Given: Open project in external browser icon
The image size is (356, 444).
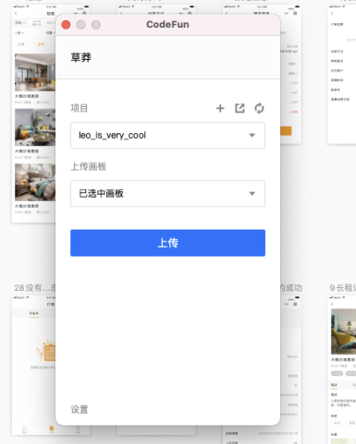Looking at the screenshot, I should click(x=239, y=108).
